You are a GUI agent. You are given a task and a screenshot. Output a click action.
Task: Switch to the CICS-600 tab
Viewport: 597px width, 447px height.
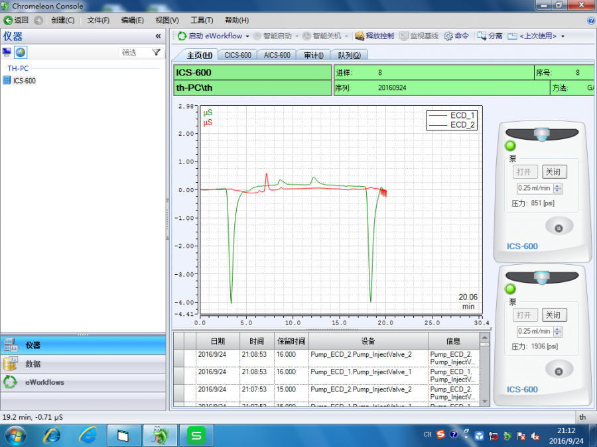tap(237, 56)
